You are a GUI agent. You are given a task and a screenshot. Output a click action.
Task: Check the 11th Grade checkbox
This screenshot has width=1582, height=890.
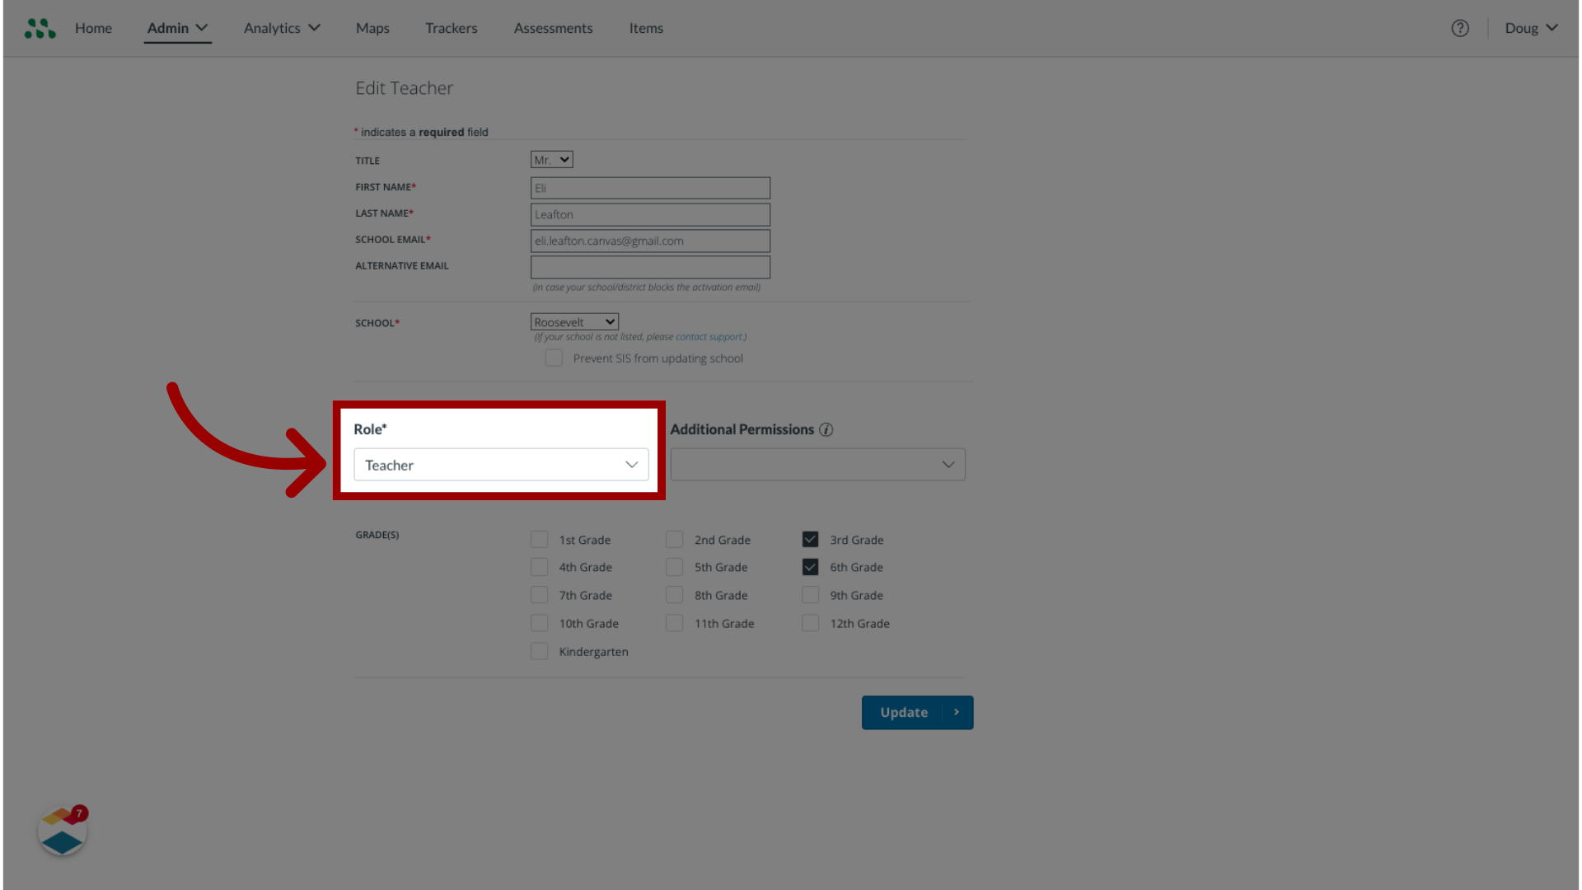674,623
